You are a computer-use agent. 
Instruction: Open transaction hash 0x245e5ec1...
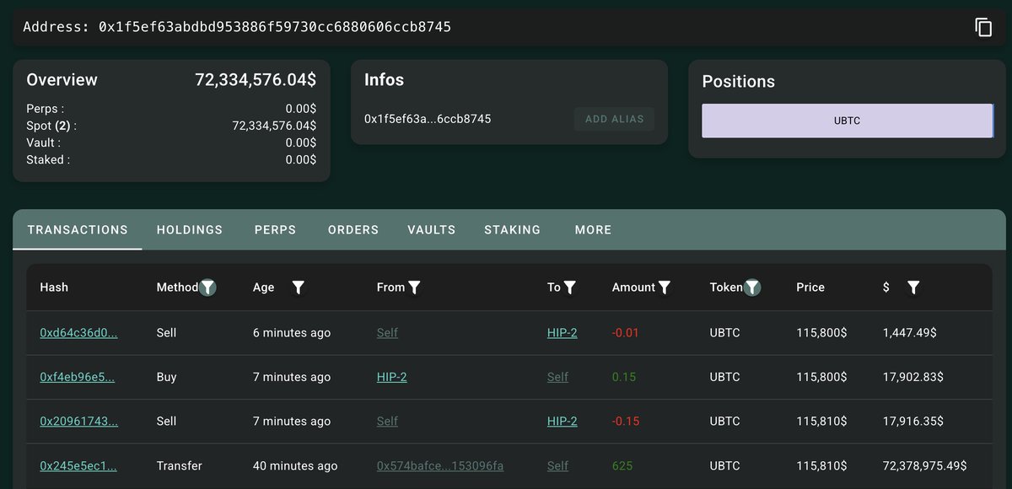coord(78,465)
